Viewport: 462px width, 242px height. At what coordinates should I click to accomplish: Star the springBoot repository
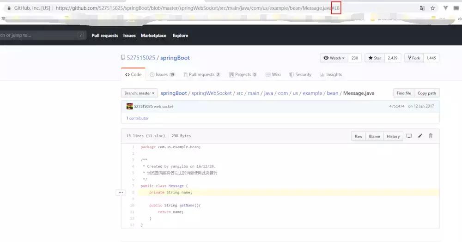click(375, 58)
